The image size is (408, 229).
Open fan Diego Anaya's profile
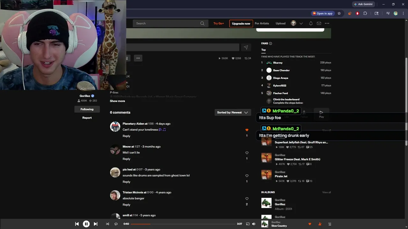[280, 78]
